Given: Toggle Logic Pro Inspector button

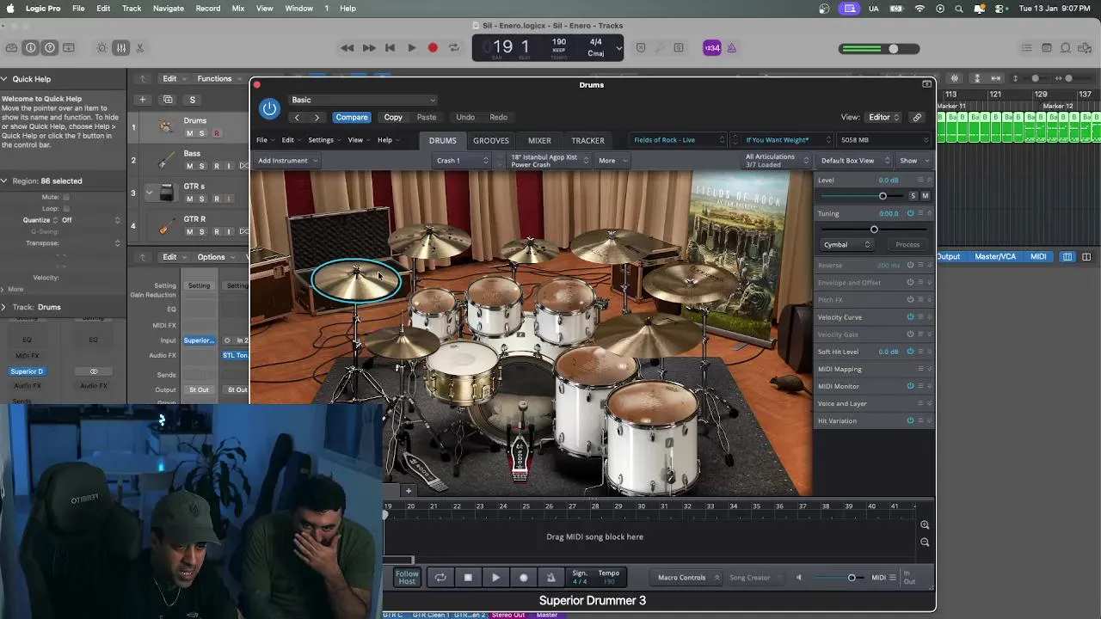Looking at the screenshot, I should pyautogui.click(x=31, y=48).
